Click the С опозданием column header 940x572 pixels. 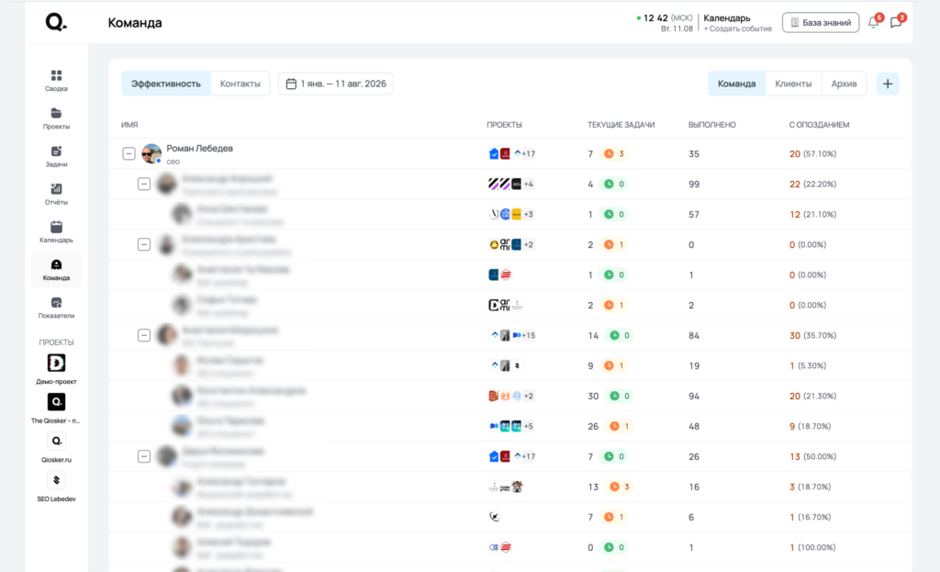point(819,125)
